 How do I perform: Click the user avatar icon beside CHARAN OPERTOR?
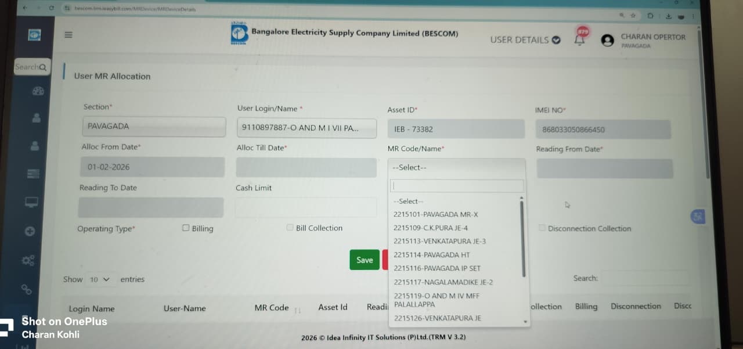coord(608,40)
